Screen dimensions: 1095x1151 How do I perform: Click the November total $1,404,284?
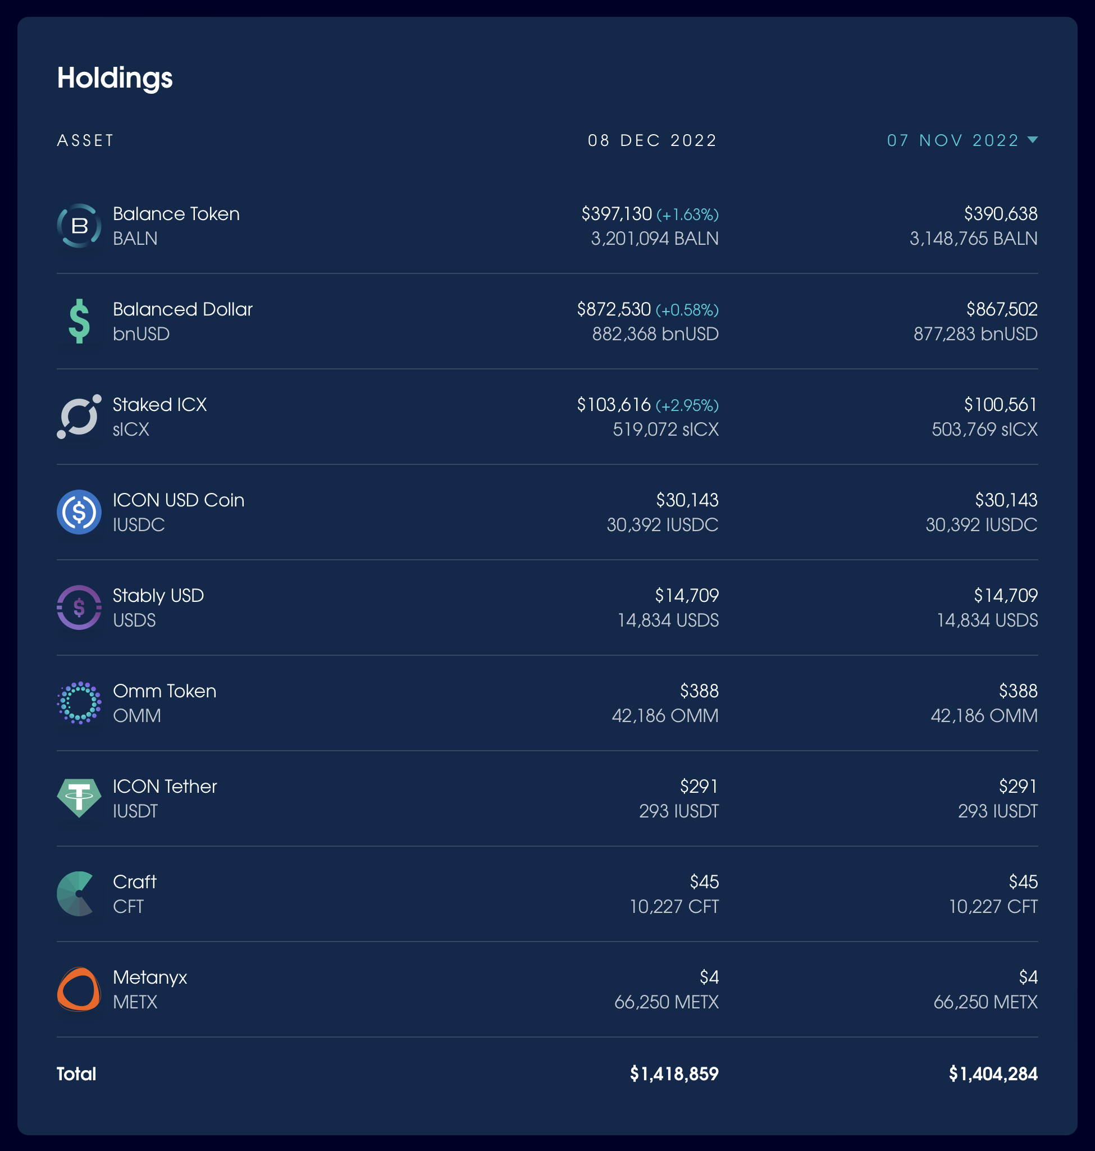click(x=993, y=1074)
